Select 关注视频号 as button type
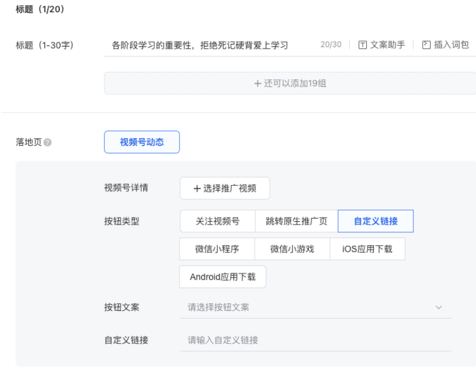 (x=218, y=221)
